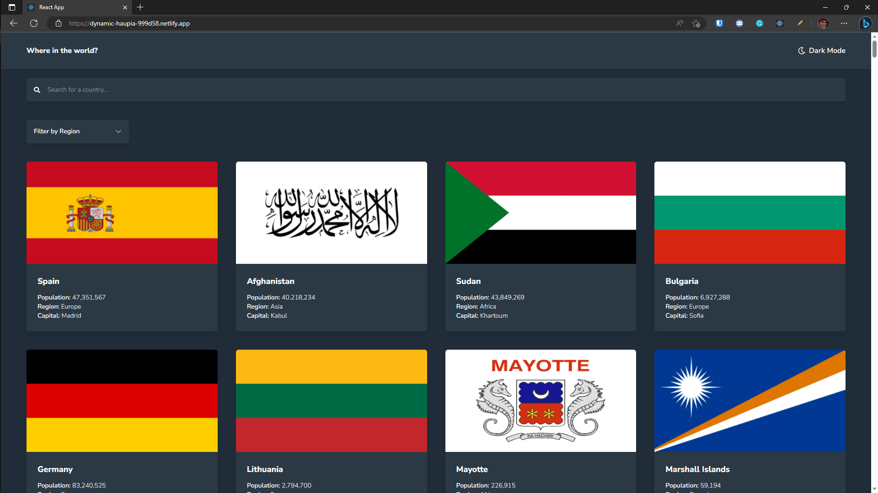The height and width of the screenshot is (493, 878).
Task: Click Marshall Islands' population 59,194
Action: (710, 485)
